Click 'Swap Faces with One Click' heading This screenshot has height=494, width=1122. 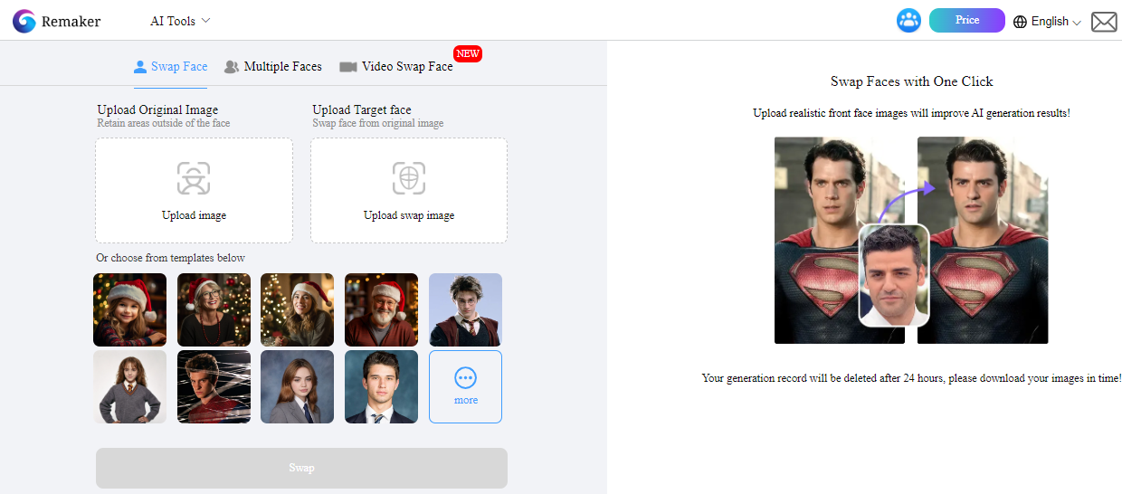[912, 81]
